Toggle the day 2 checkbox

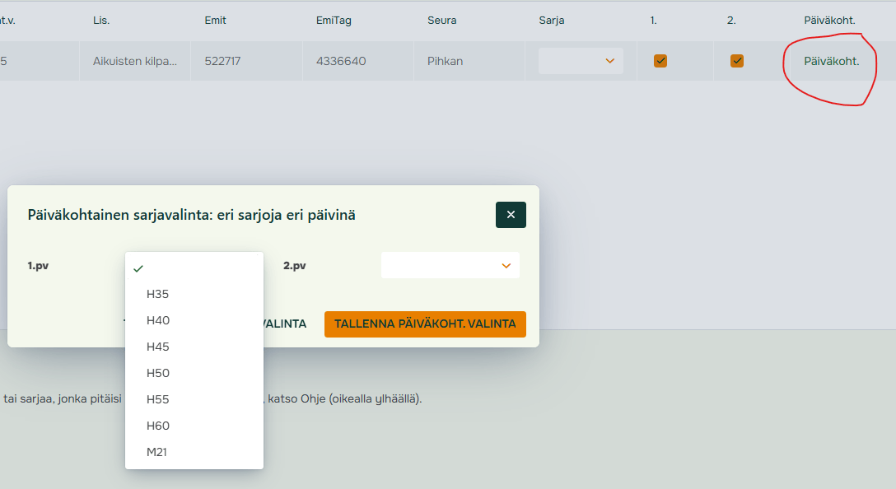(x=737, y=61)
